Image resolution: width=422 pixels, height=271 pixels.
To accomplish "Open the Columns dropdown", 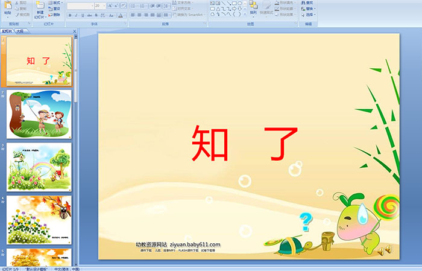I will [166, 15].
